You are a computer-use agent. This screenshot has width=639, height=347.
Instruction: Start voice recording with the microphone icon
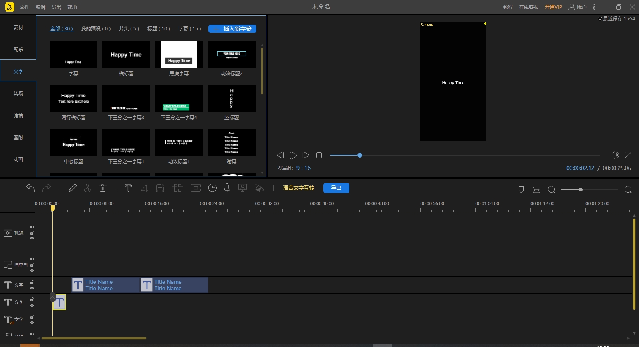point(227,188)
